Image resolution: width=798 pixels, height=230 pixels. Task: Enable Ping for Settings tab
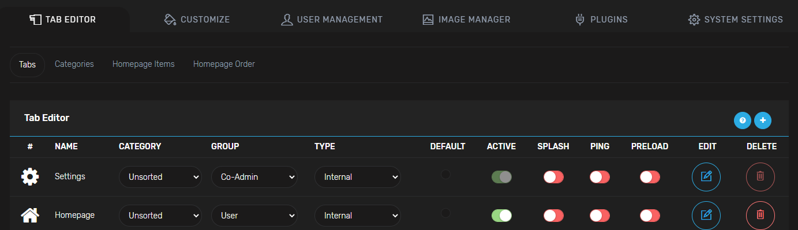tap(600, 177)
